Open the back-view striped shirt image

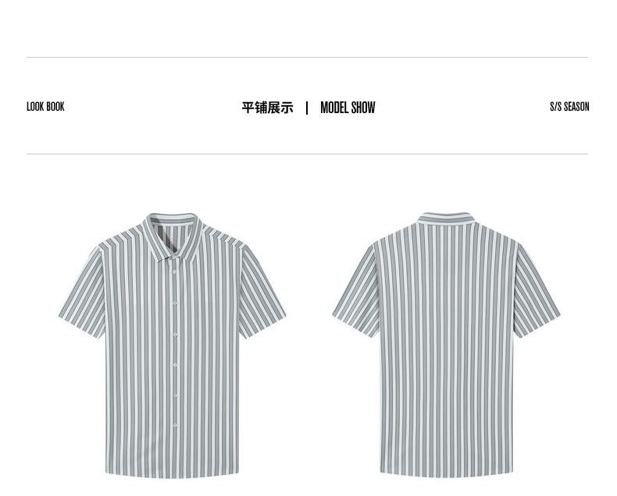446,345
